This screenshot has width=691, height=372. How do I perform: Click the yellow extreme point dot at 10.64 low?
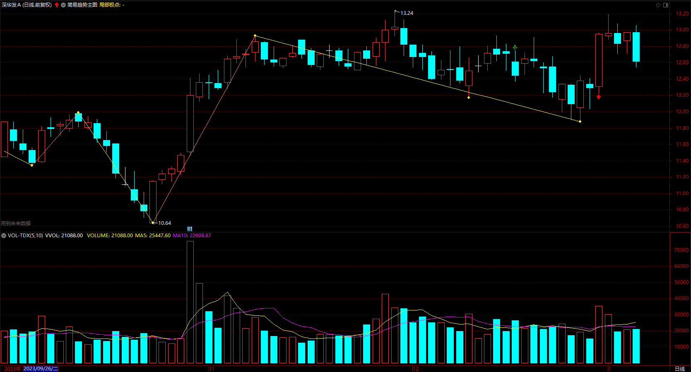(x=153, y=223)
